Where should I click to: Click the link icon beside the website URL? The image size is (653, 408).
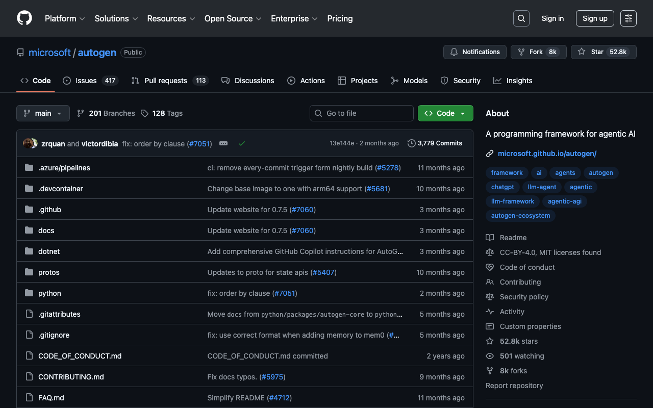[490, 154]
